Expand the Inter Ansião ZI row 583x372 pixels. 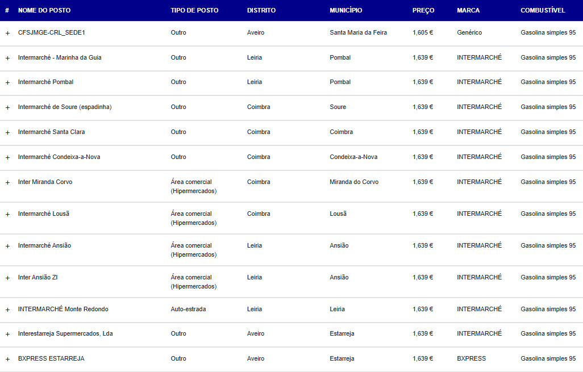pos(7,278)
